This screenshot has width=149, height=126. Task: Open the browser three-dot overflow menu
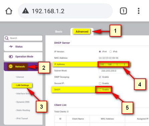[139, 11]
